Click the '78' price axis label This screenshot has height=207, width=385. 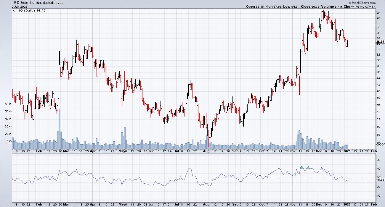(x=378, y=66)
